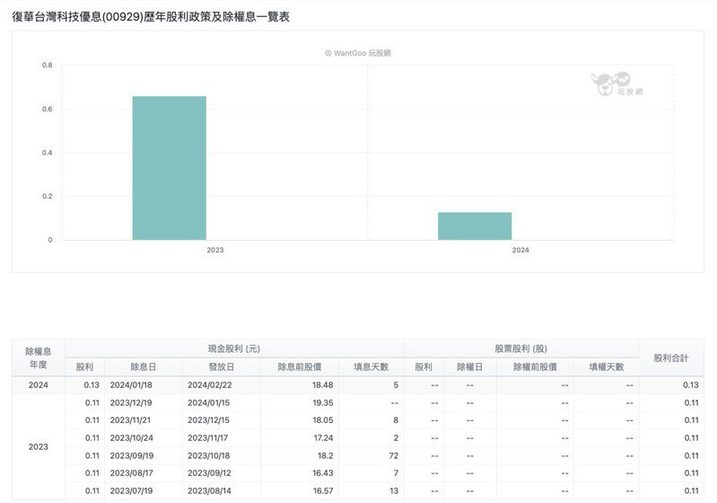
Task: Click the 2023 year cell in table
Action: [39, 446]
